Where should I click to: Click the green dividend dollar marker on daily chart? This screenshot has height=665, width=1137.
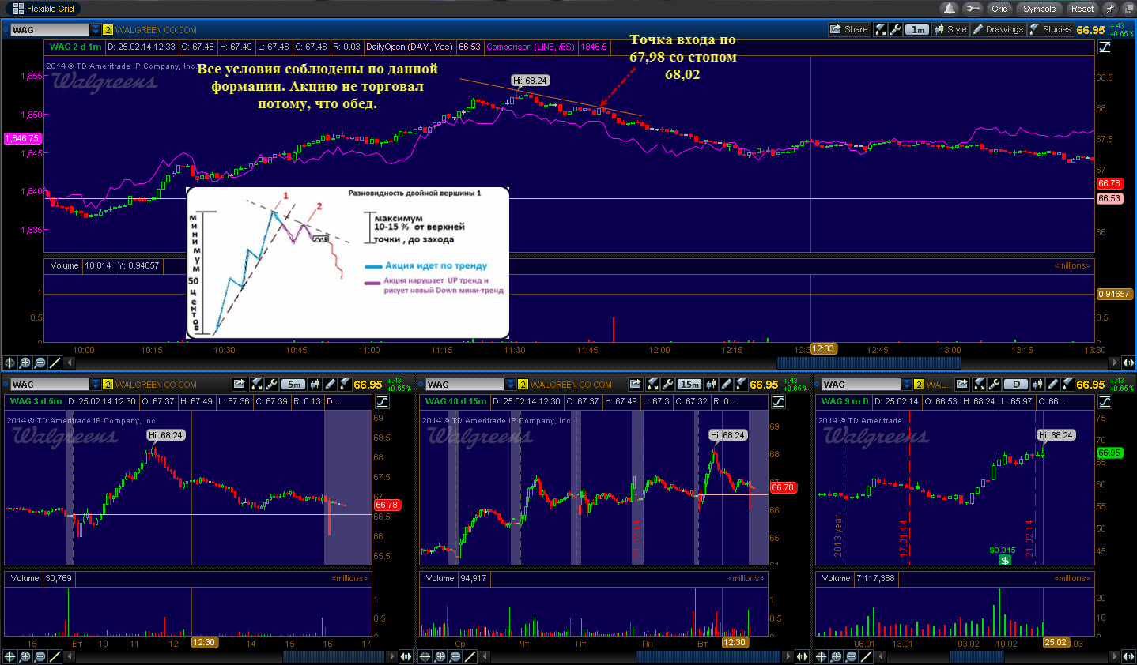click(x=1005, y=560)
